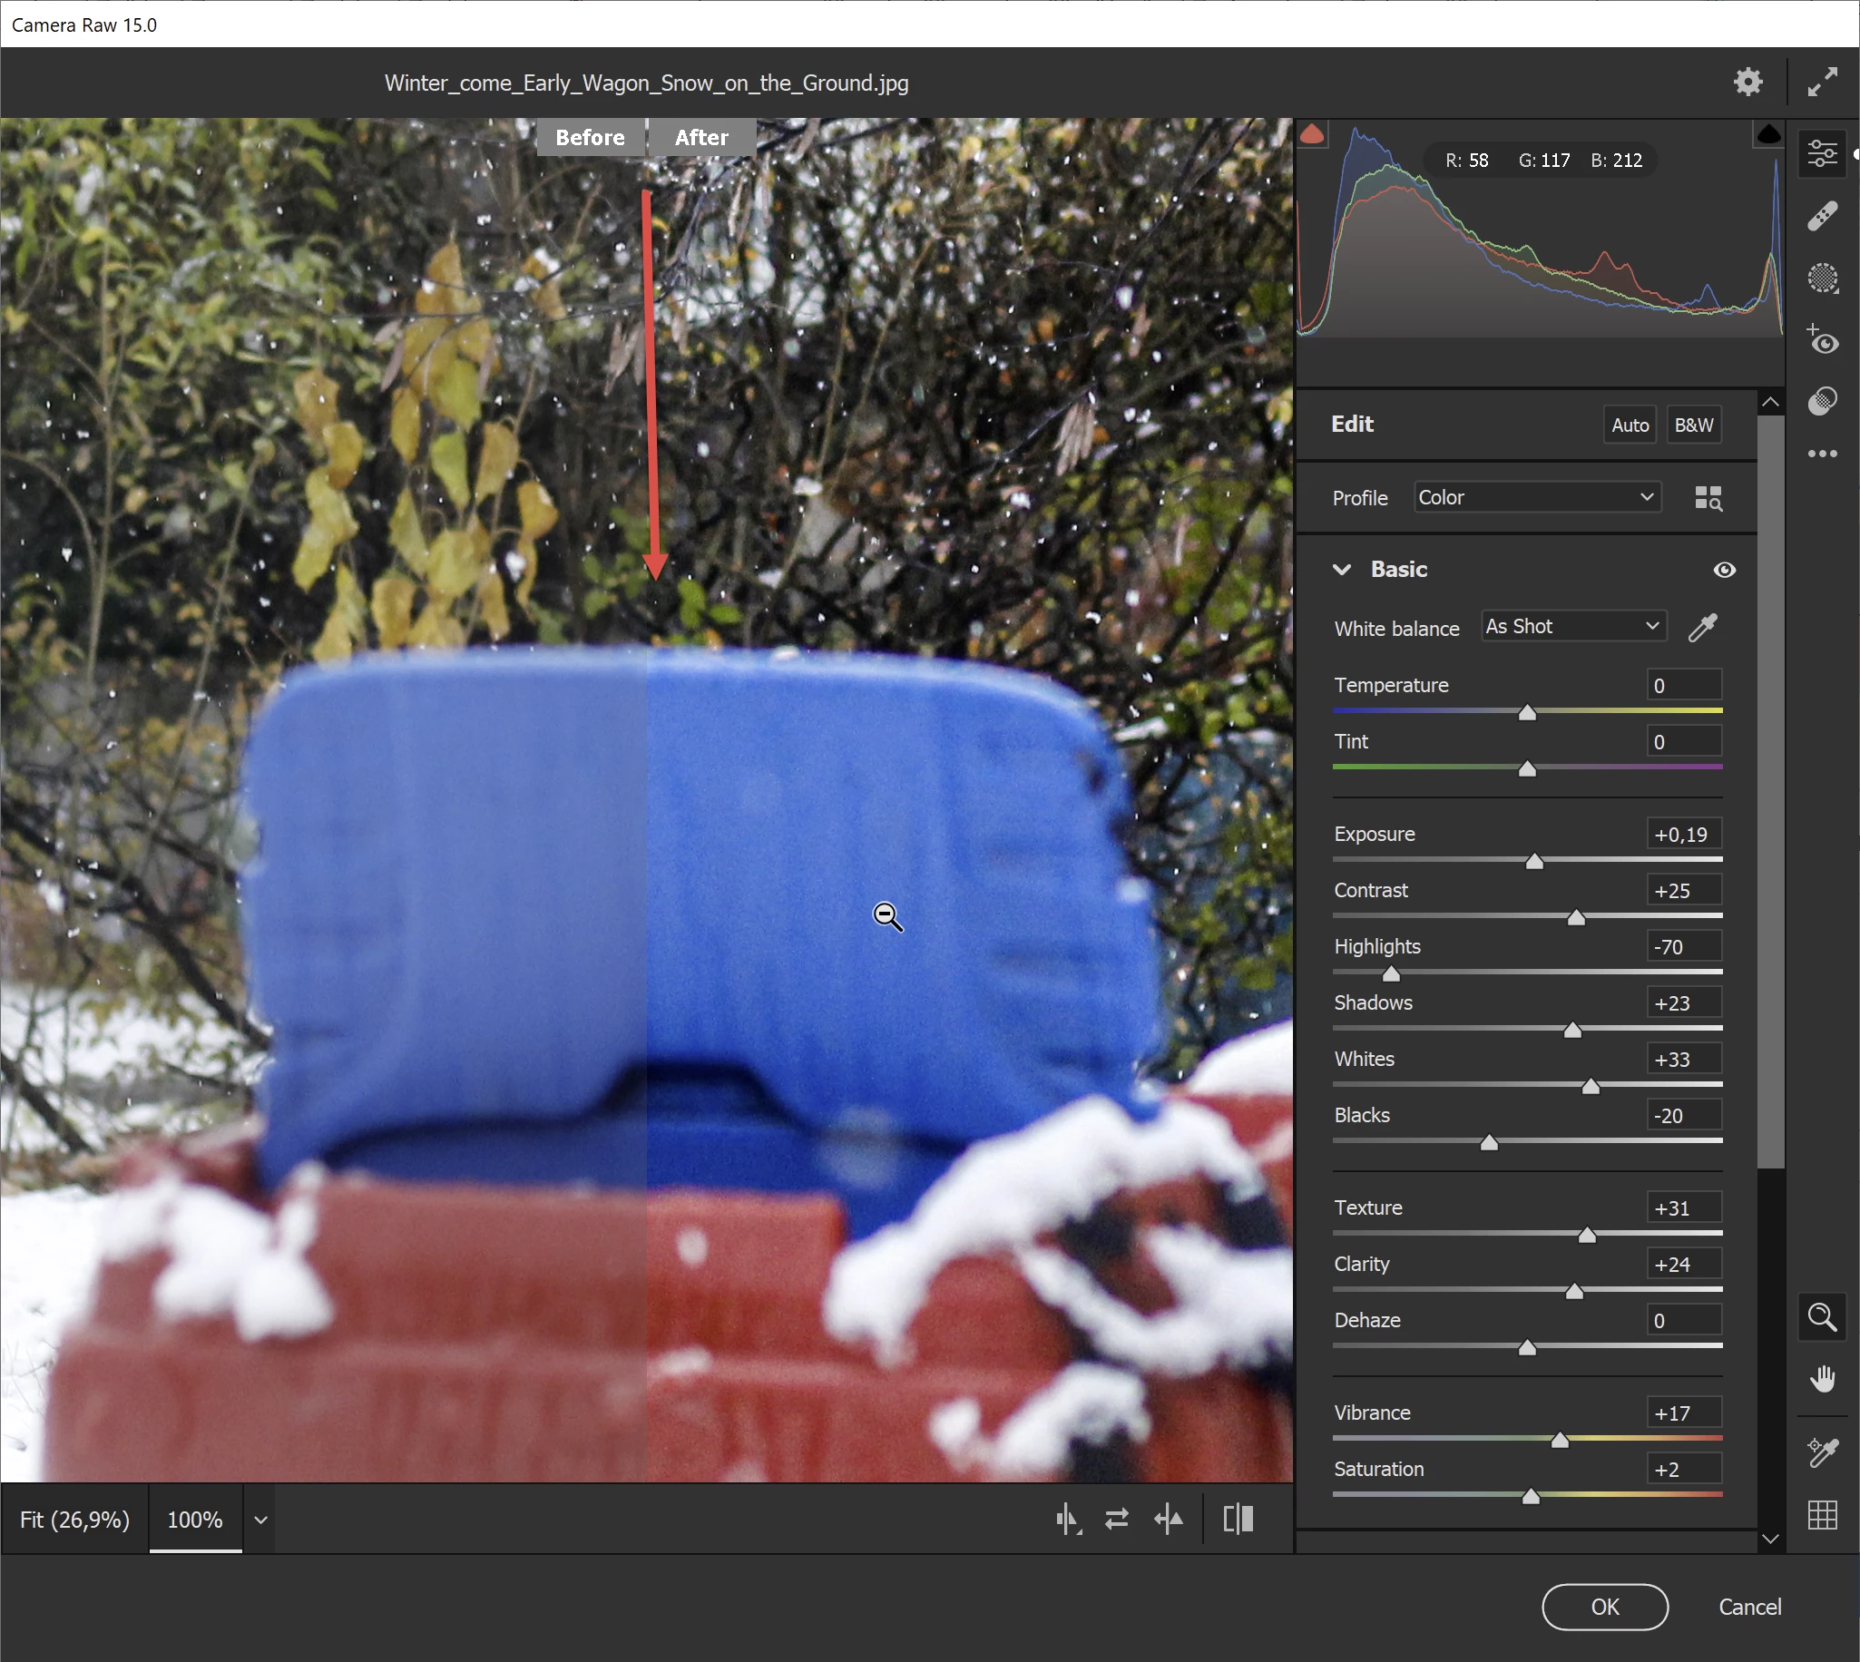Open the Masking tool
Screen dimensions: 1860x1662
1822,278
